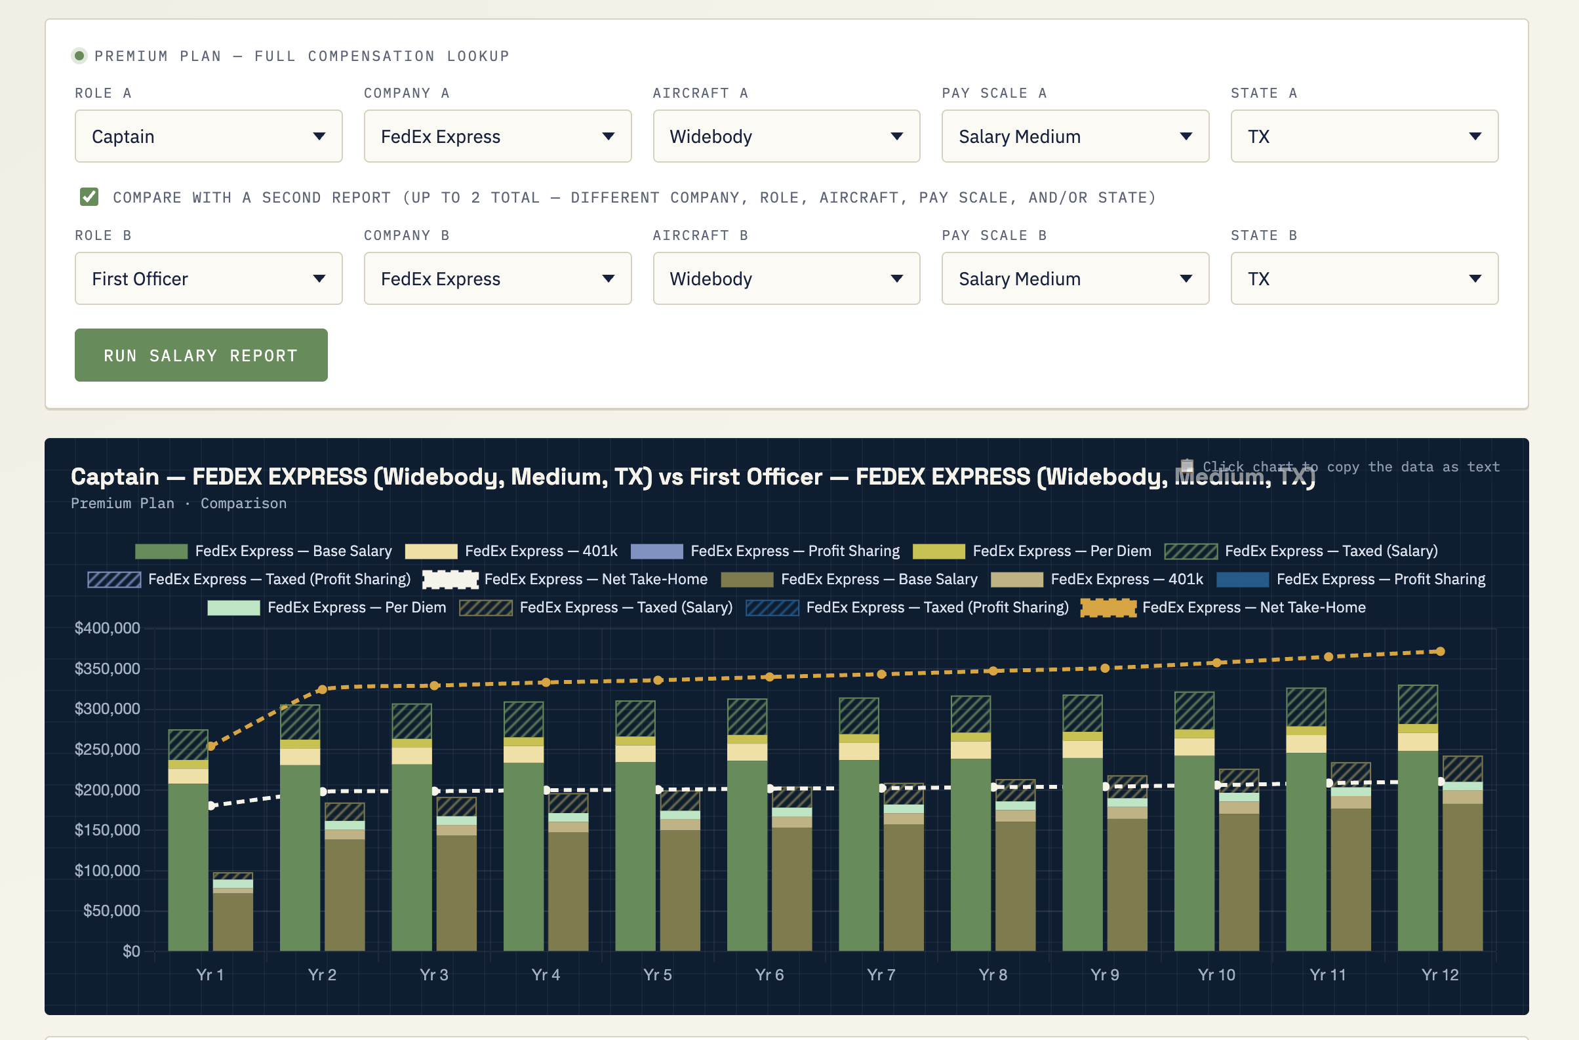Click the white line point at Yr 12
This screenshot has height=1040, width=1579.
tap(1441, 782)
